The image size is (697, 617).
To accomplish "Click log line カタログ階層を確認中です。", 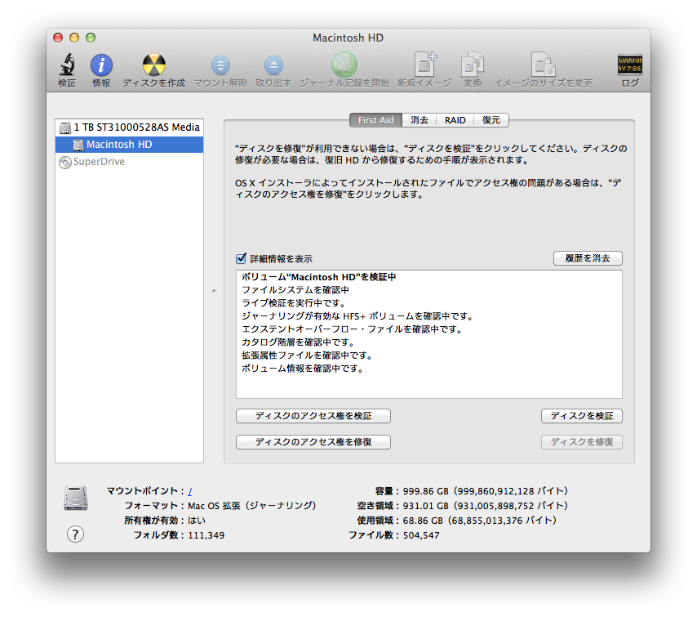I will [298, 342].
